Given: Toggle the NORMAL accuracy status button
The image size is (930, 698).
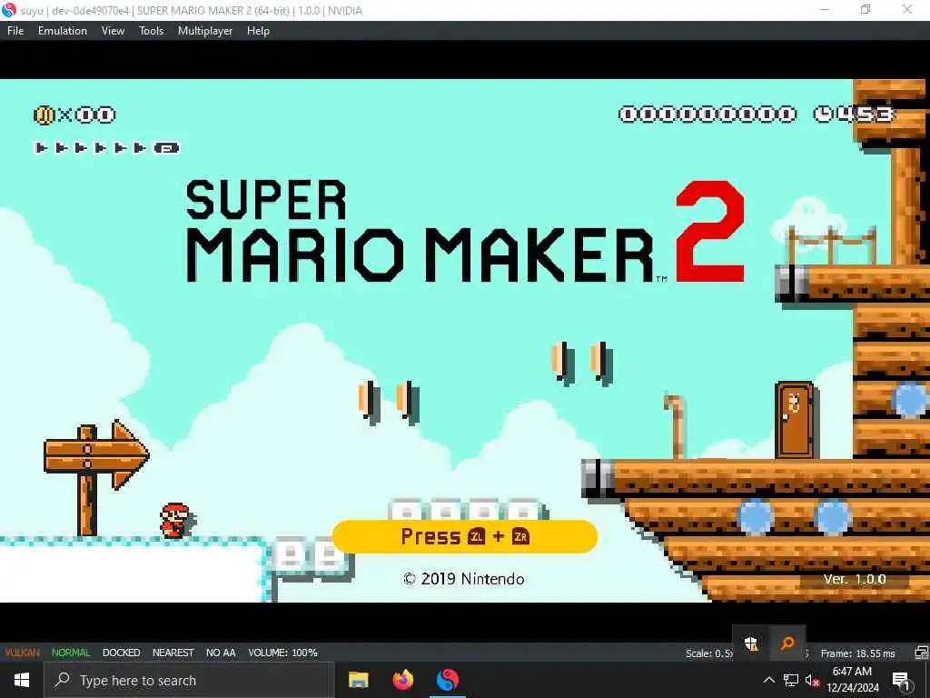Looking at the screenshot, I should (71, 653).
